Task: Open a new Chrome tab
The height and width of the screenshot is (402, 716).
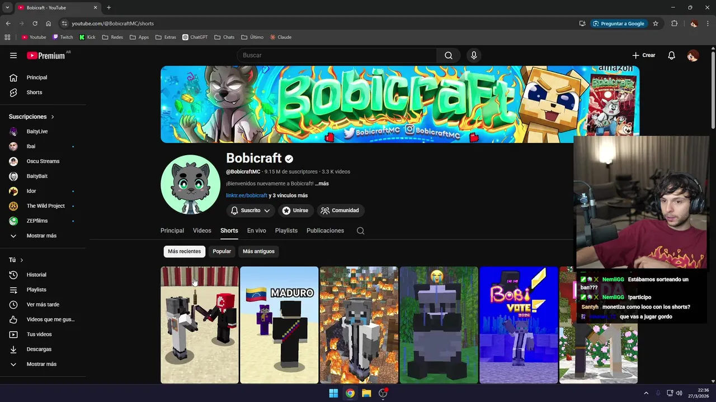Action: tap(109, 8)
